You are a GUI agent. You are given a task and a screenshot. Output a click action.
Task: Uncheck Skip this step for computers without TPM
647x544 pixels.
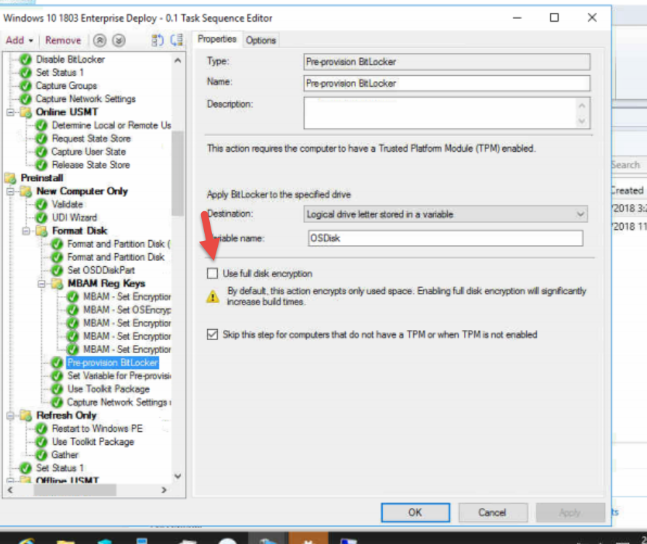[x=212, y=333]
